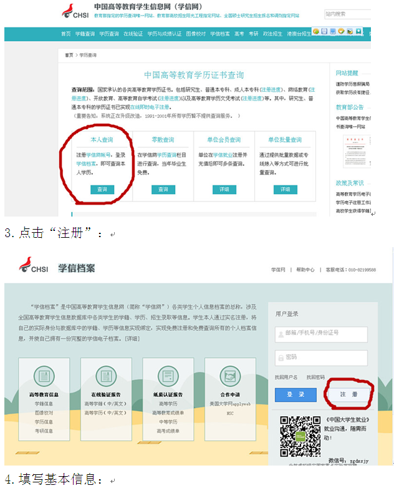The height and width of the screenshot is (488, 394).
Task: Open 学信档案 link in 本人查询 card
Action: 86,163
